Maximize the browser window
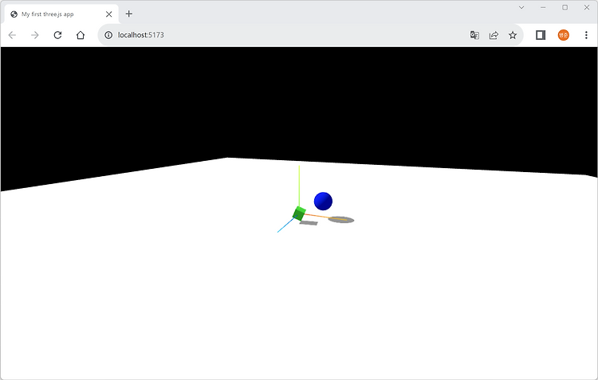This screenshot has width=598, height=380. click(x=565, y=7)
